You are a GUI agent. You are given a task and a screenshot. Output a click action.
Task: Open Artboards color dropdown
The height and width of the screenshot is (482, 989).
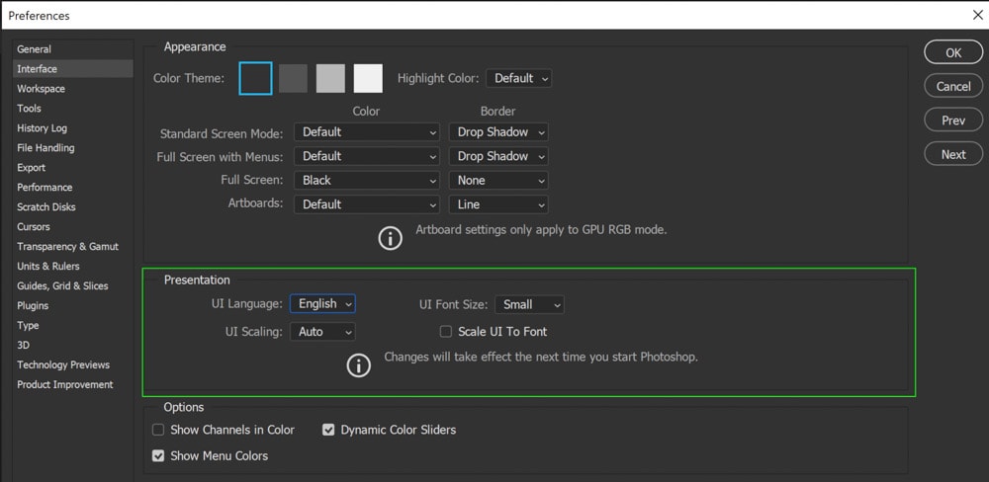[367, 204]
